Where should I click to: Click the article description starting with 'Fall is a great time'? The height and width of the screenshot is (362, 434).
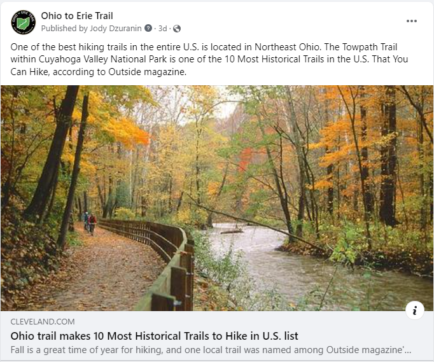(x=211, y=350)
